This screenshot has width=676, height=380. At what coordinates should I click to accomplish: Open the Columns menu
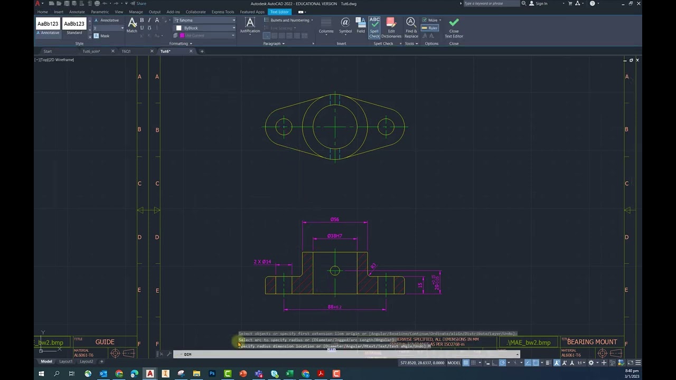tap(326, 25)
